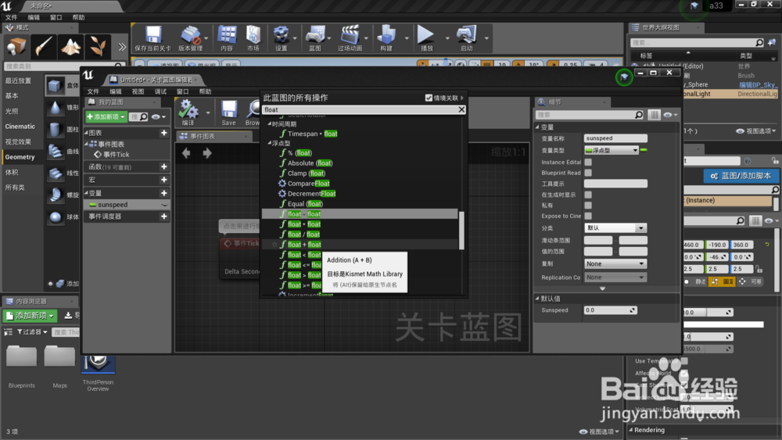Image resolution: width=782 pixels, height=440 pixels.
Task: Click Save icon in blueprint editor
Action: coord(229,109)
